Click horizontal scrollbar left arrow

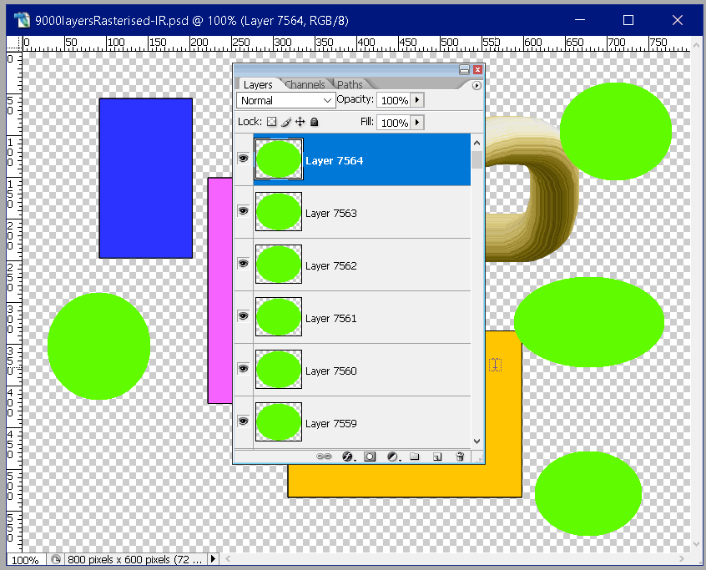click(x=228, y=559)
